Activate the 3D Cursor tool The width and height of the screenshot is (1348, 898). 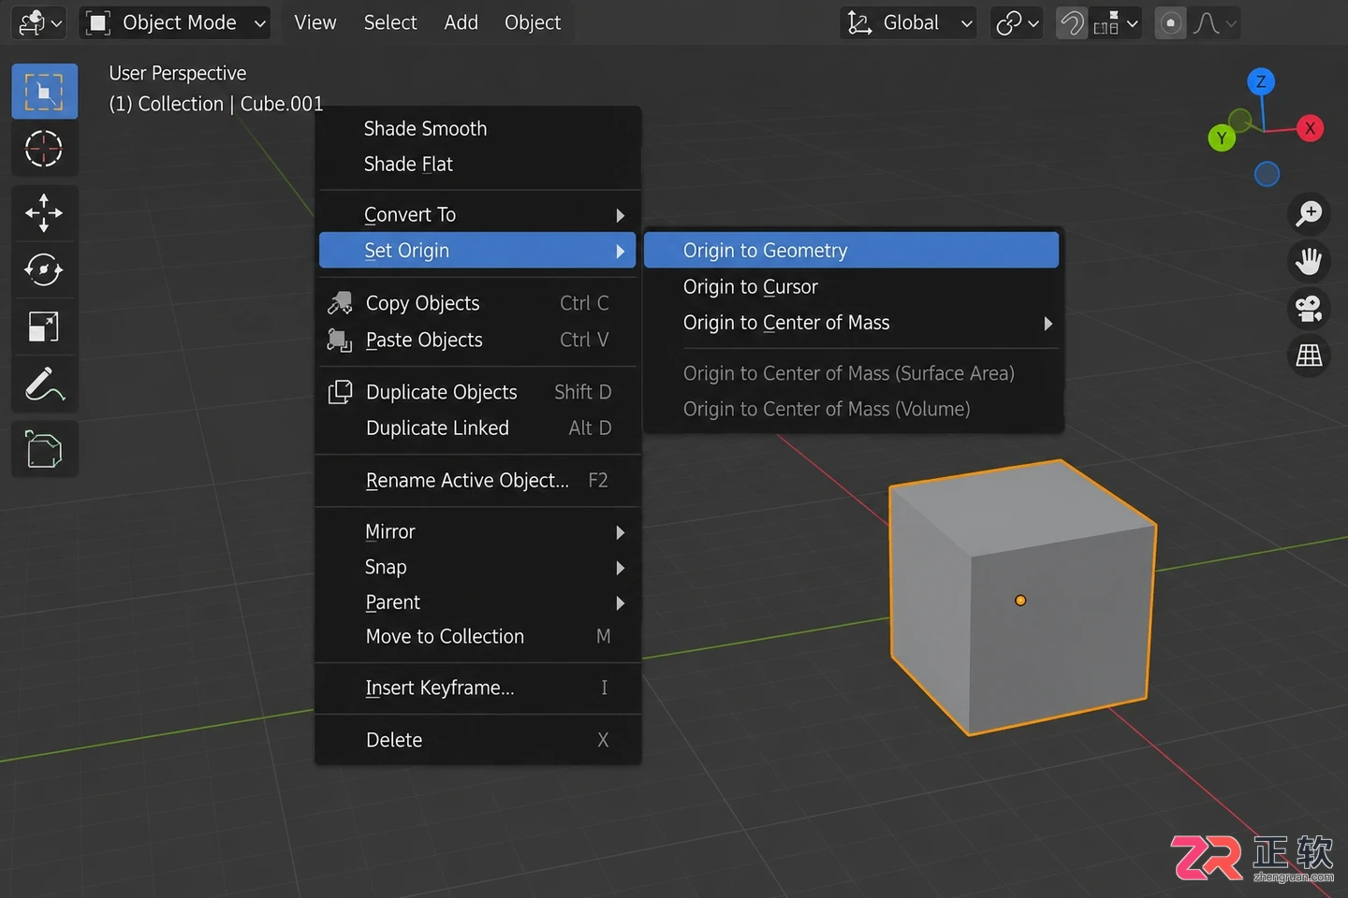tap(44, 148)
